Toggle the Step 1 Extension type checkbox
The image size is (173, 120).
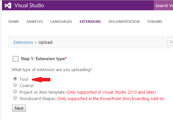click(x=15, y=59)
